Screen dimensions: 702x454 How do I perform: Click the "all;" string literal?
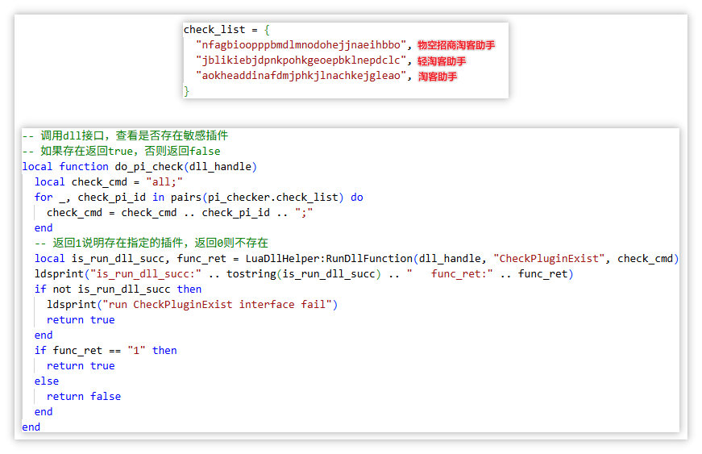click(x=164, y=181)
